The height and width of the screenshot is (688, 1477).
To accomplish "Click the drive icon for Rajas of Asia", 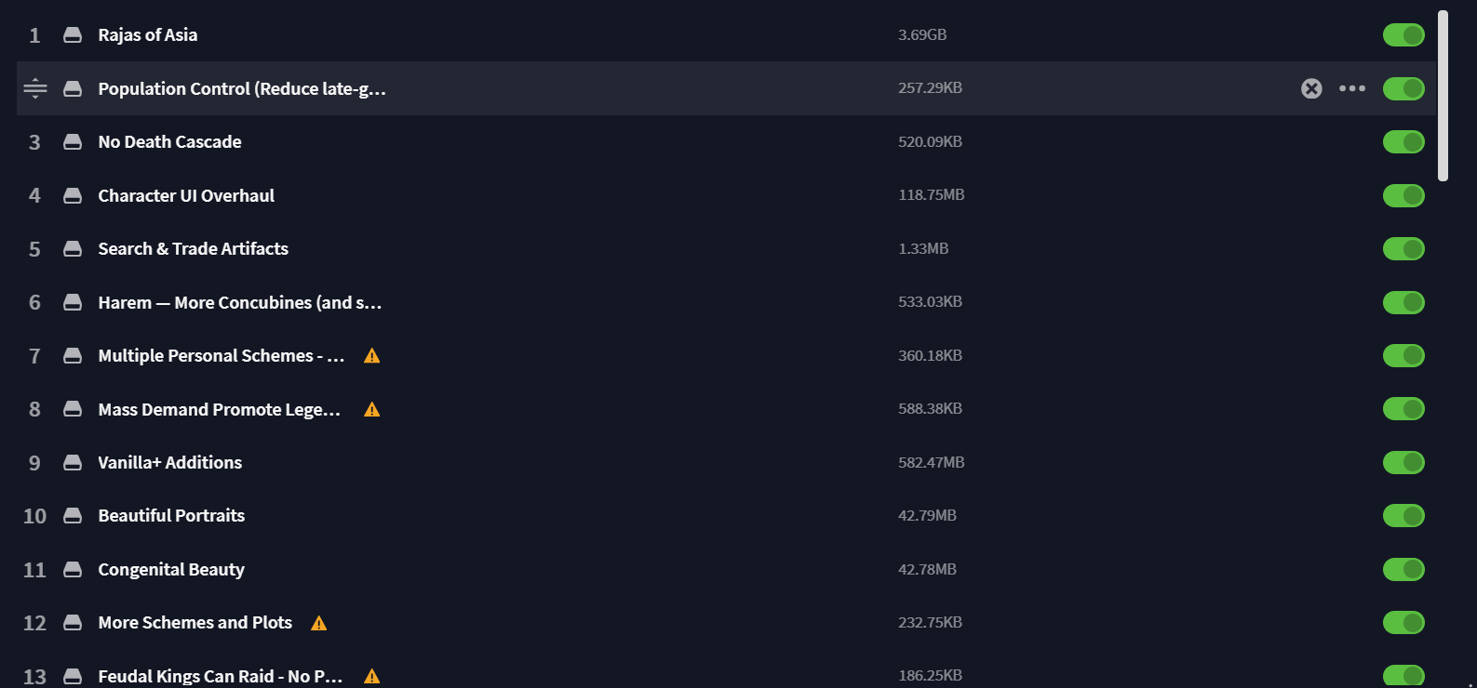I will tap(73, 35).
